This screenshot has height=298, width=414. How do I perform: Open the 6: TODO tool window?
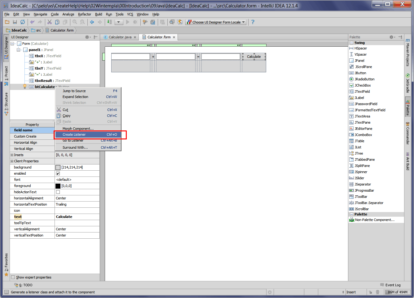[x=24, y=285]
